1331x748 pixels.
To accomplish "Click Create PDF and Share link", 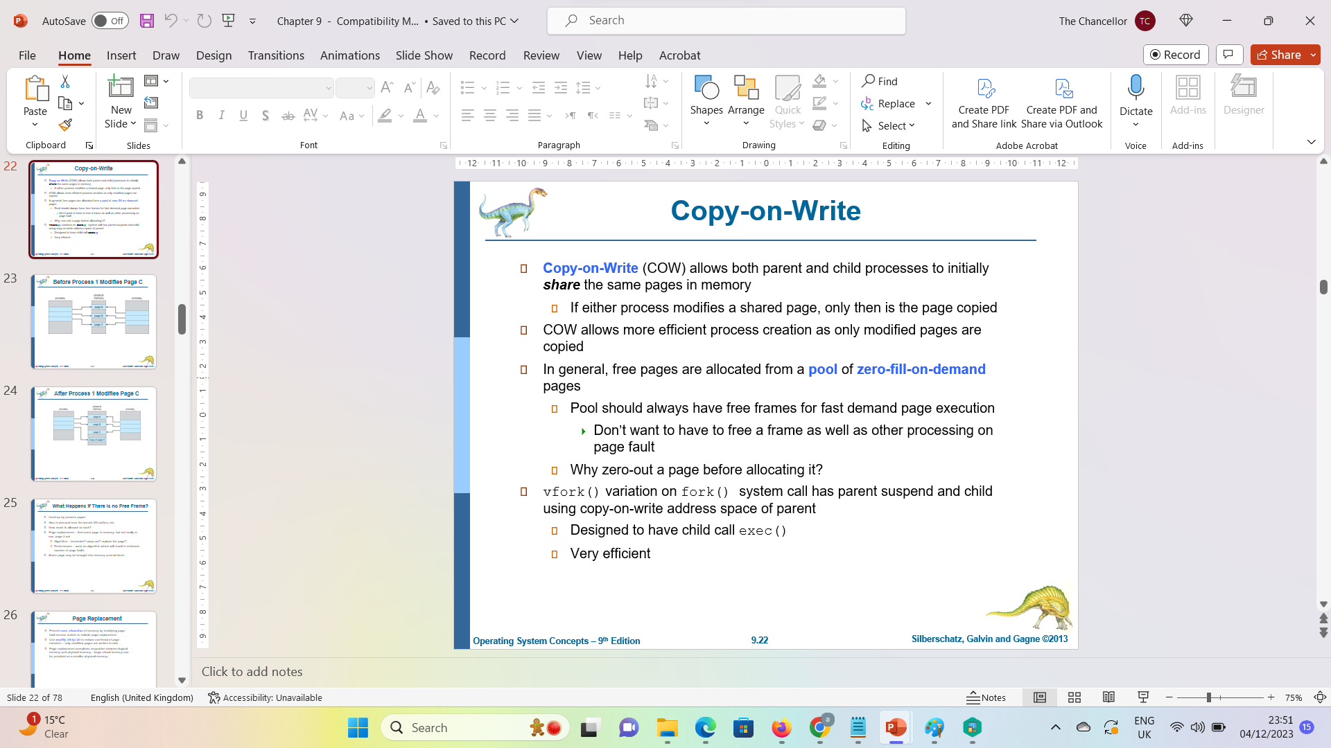I will tap(984, 102).
